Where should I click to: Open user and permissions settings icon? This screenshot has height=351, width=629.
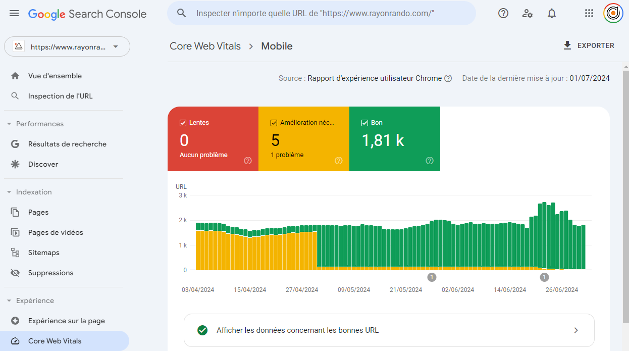pos(528,13)
